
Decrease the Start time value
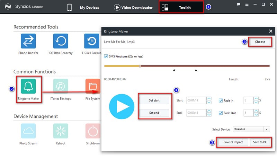[x=209, y=102]
